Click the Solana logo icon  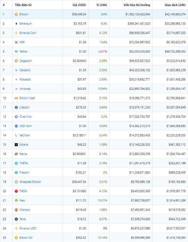[x=16, y=145]
